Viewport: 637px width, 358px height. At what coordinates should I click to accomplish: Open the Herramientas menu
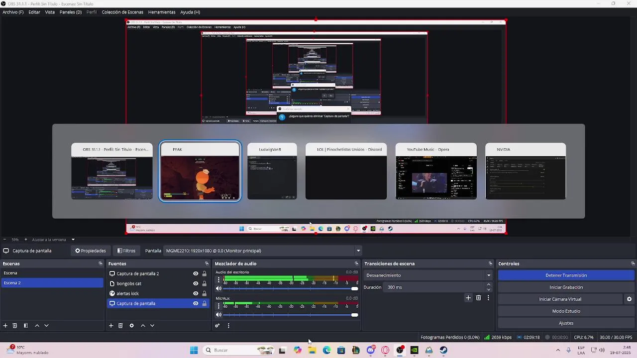(162, 12)
